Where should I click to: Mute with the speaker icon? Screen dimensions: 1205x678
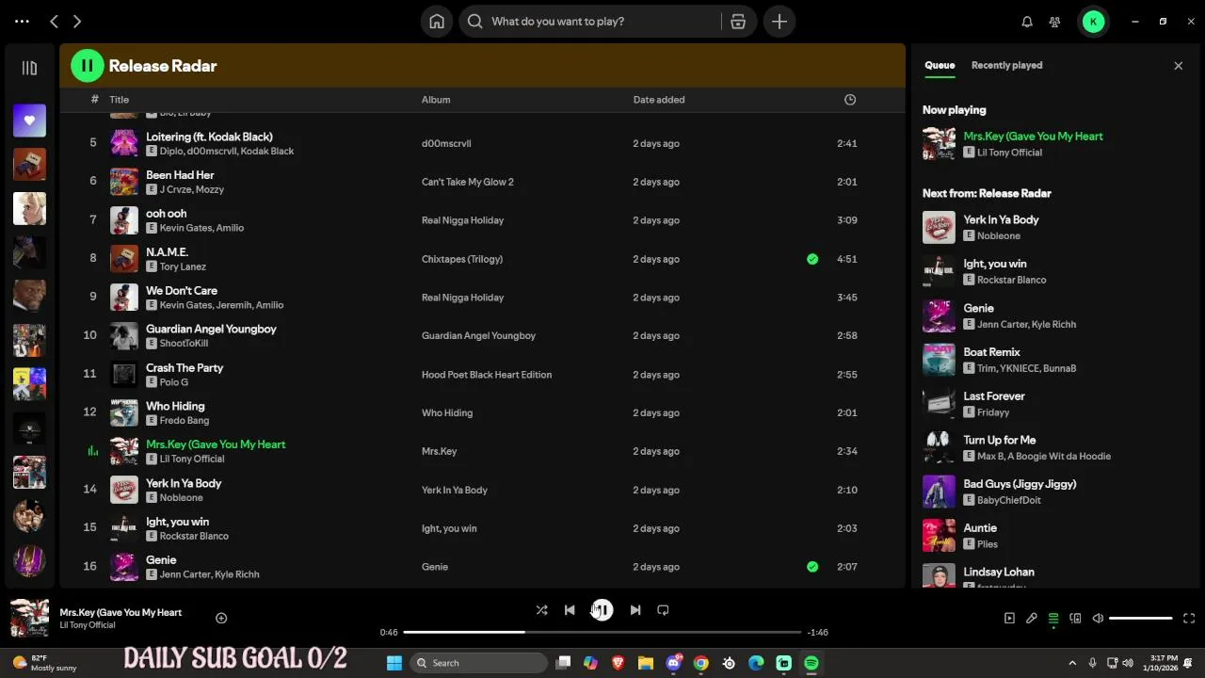click(1098, 619)
